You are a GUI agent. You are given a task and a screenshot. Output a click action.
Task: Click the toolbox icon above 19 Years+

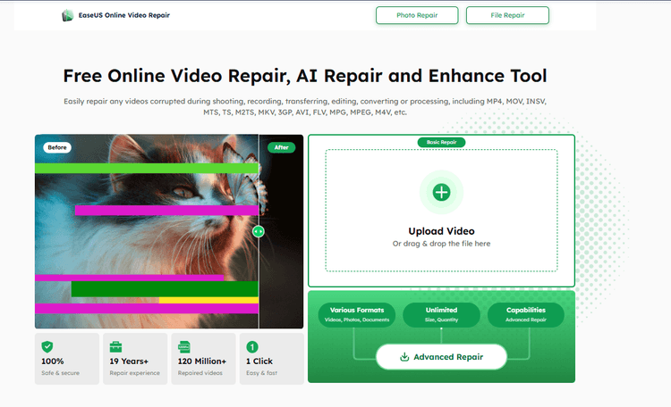coord(115,347)
